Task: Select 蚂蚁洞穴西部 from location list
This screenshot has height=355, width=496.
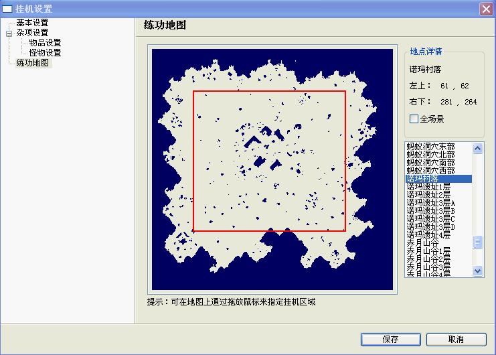Action: tap(430, 171)
